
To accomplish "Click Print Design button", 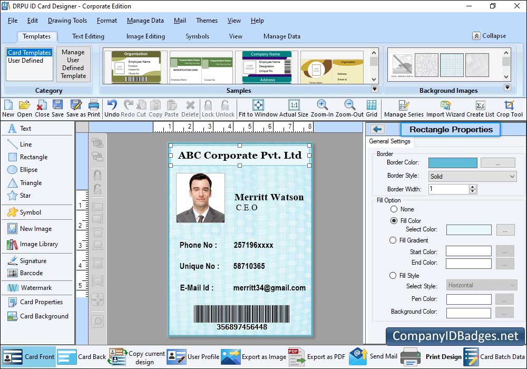I will coord(431,356).
